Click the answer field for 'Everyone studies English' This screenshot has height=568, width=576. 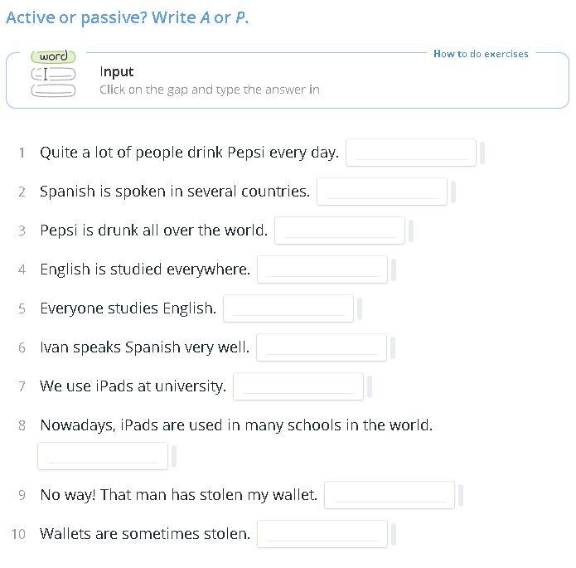288,308
